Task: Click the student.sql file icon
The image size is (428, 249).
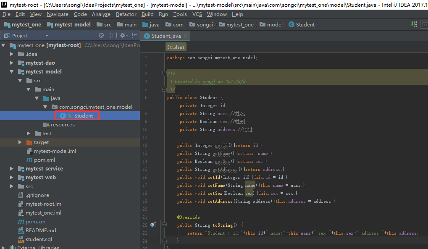Action: coord(21,239)
